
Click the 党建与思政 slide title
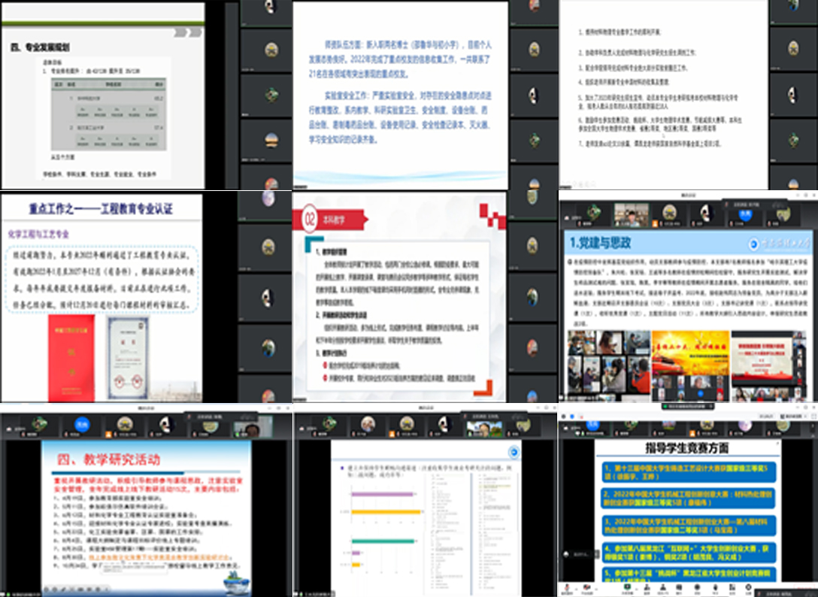click(x=601, y=242)
